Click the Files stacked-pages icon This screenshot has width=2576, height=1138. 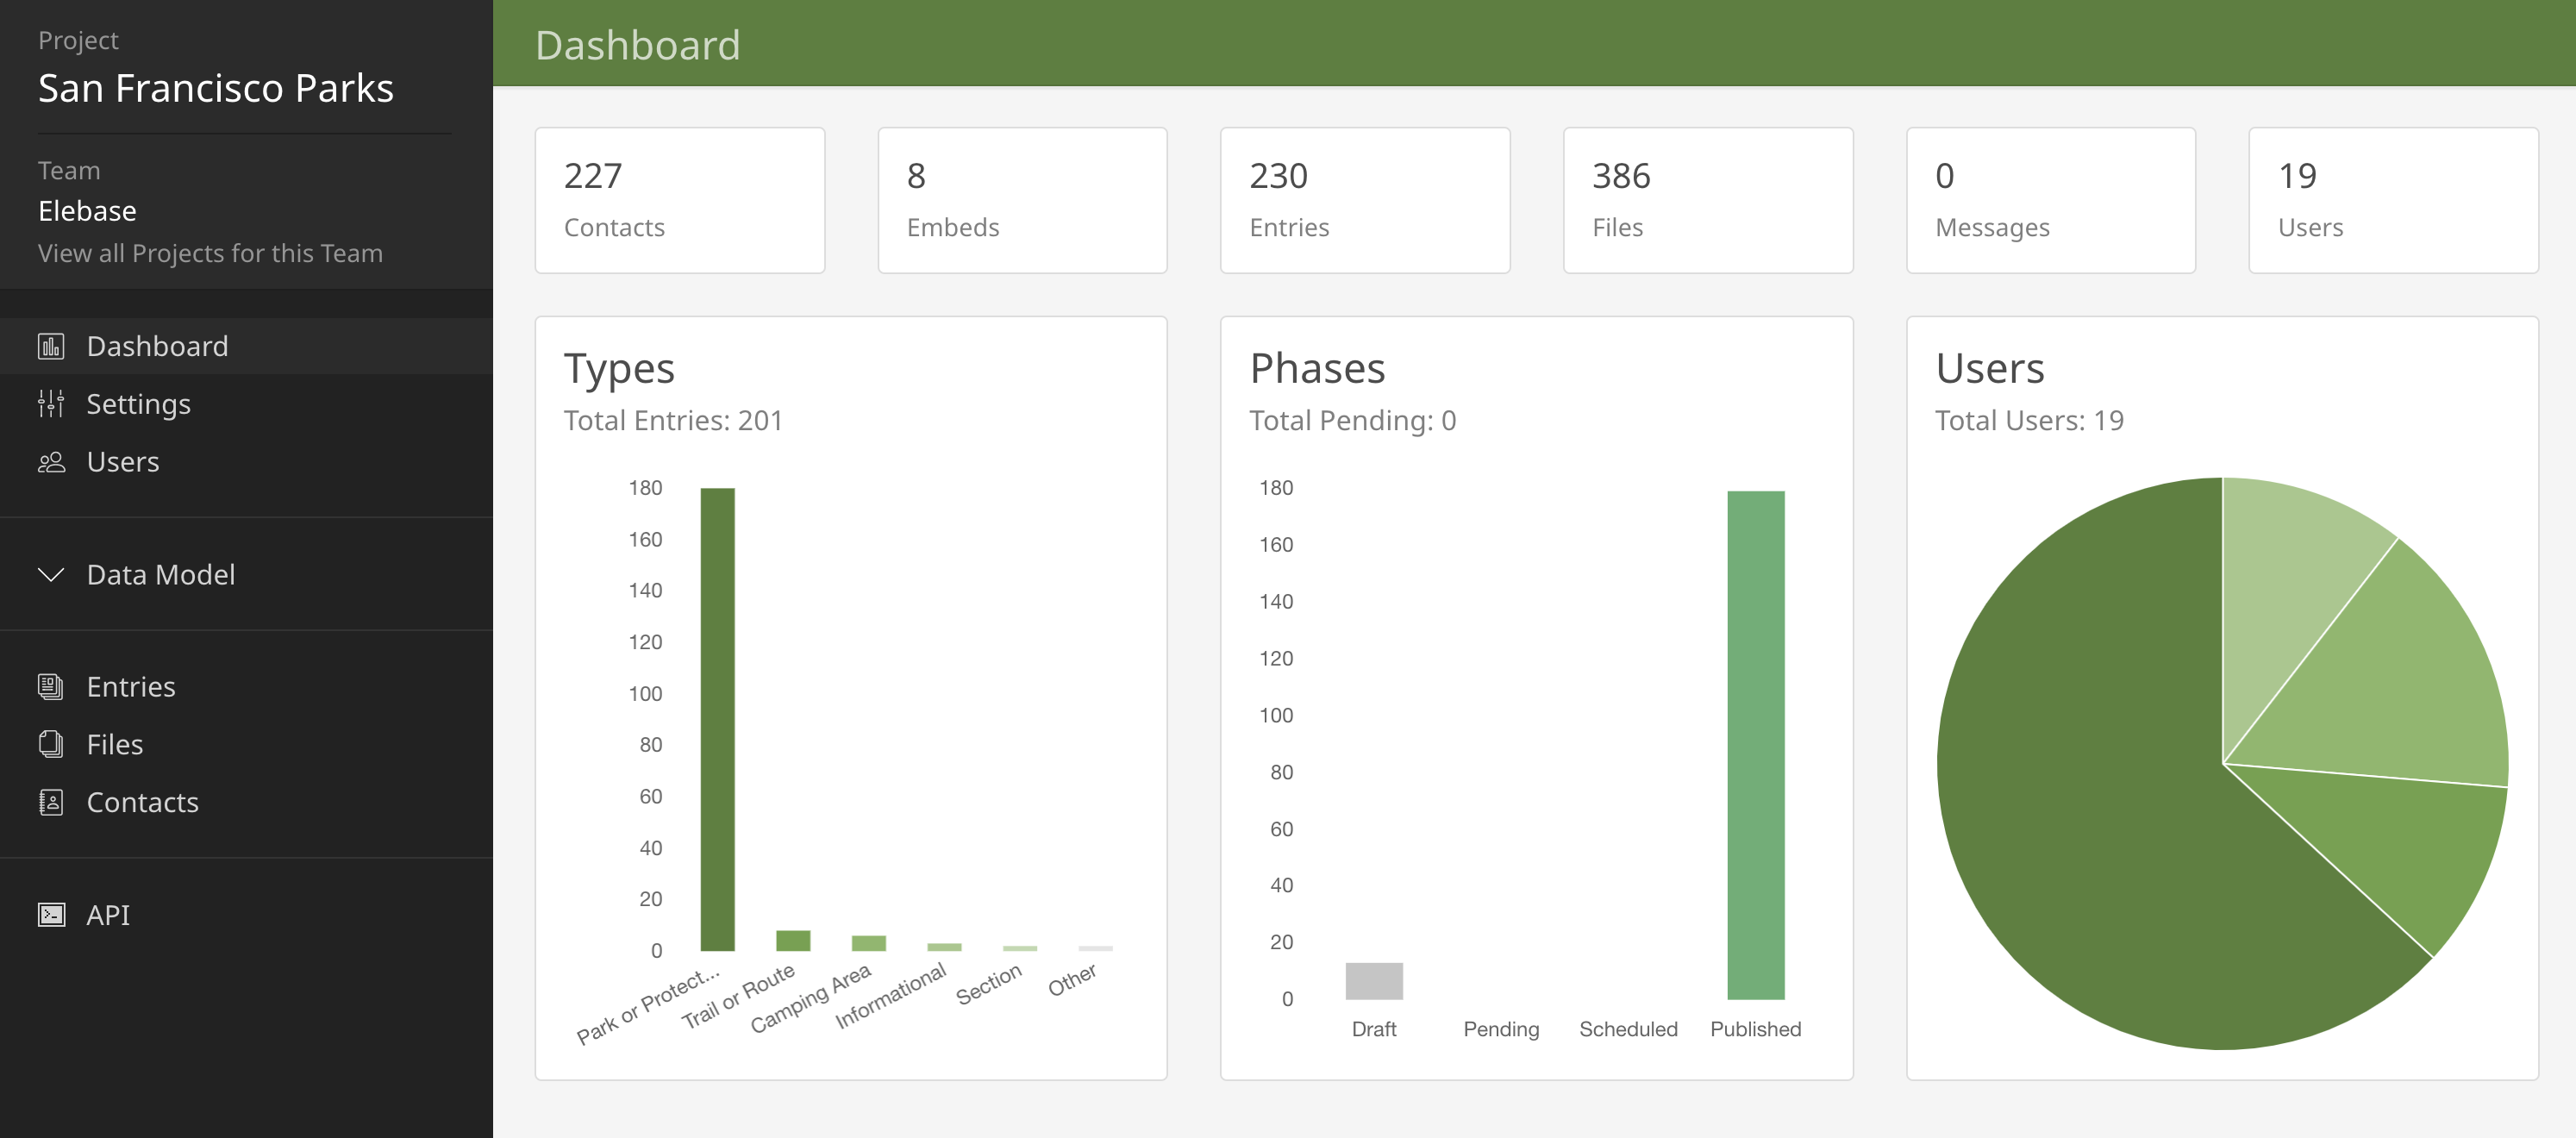pos(51,744)
